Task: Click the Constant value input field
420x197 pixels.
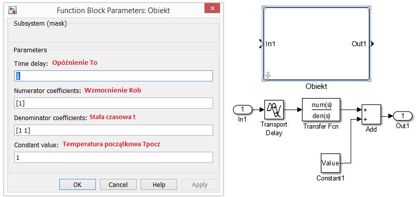Action: click(x=114, y=157)
